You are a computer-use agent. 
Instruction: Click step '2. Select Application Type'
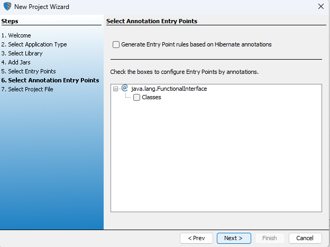34,44
